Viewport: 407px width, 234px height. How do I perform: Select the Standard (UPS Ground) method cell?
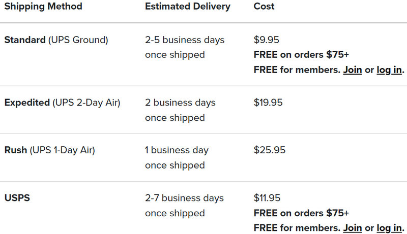point(56,40)
